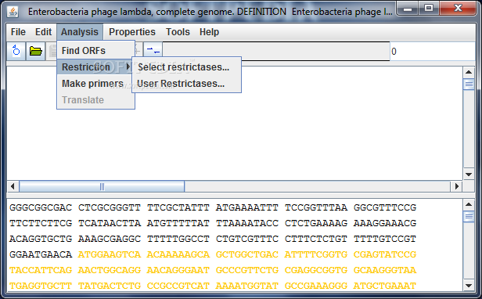Click orange sequence block CGAGTATCCG

tap(385, 254)
